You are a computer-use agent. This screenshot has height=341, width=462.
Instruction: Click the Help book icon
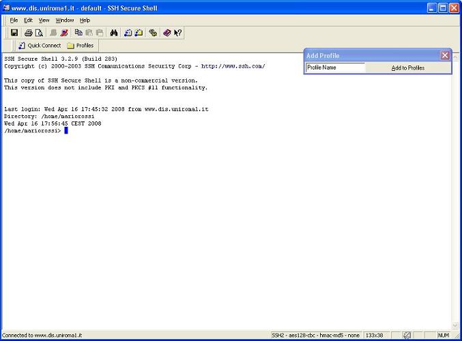click(x=167, y=32)
